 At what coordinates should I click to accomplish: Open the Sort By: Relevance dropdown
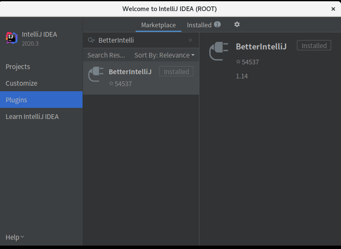[x=164, y=55]
